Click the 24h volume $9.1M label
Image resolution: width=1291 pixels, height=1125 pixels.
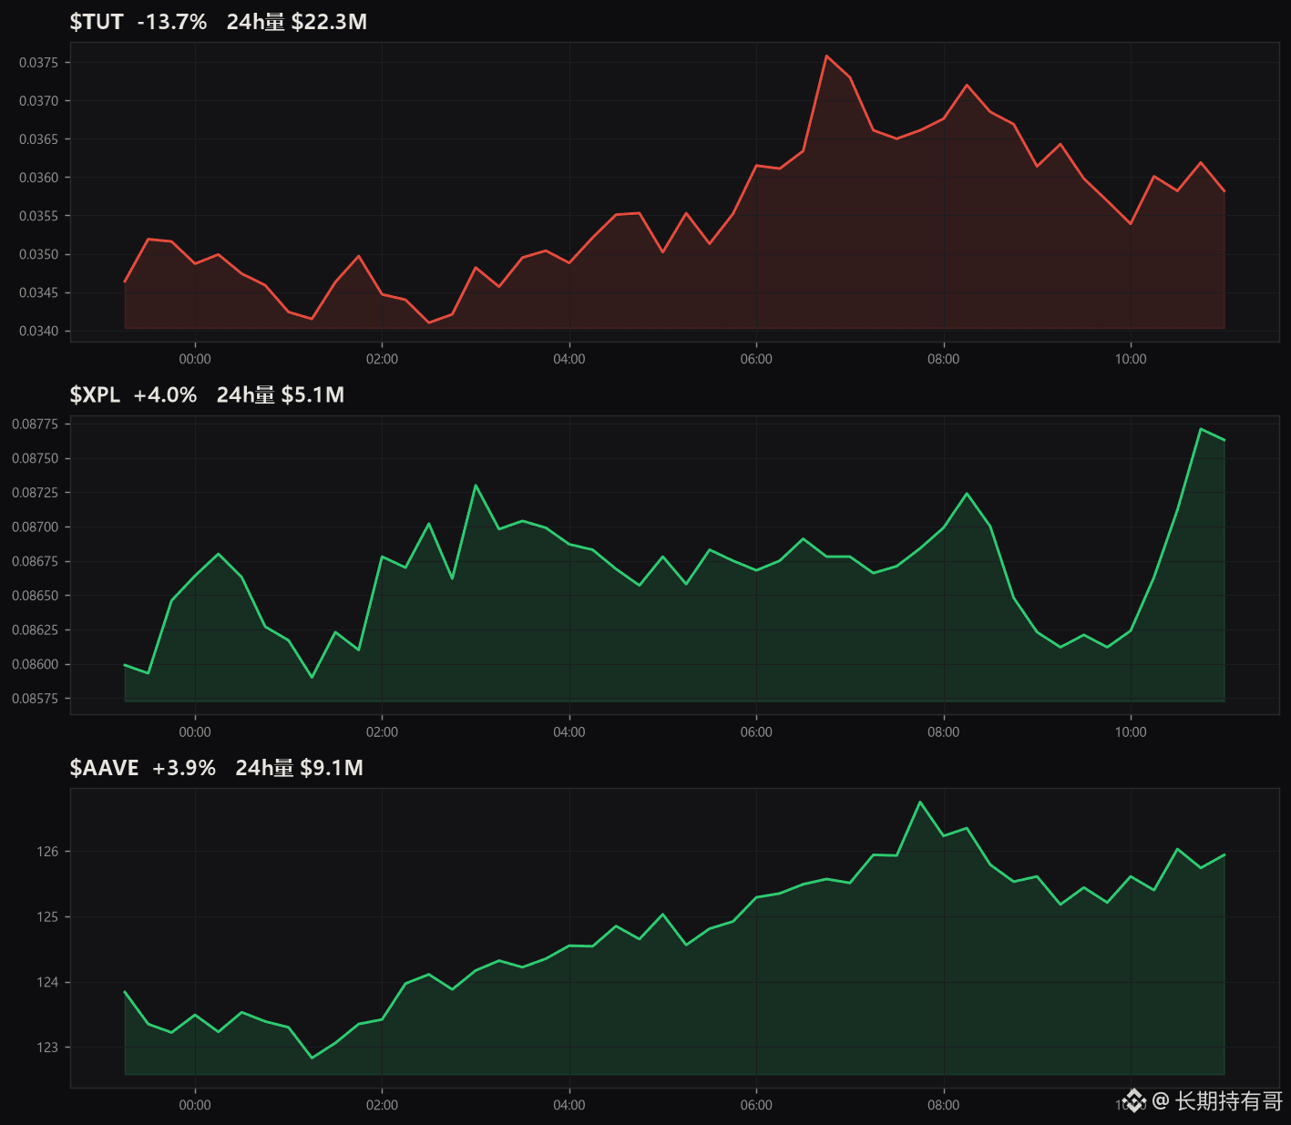(300, 768)
